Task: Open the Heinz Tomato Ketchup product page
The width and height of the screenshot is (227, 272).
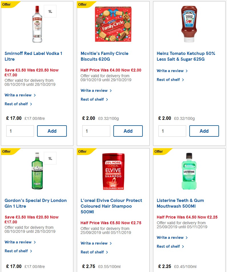Action: [x=186, y=56]
